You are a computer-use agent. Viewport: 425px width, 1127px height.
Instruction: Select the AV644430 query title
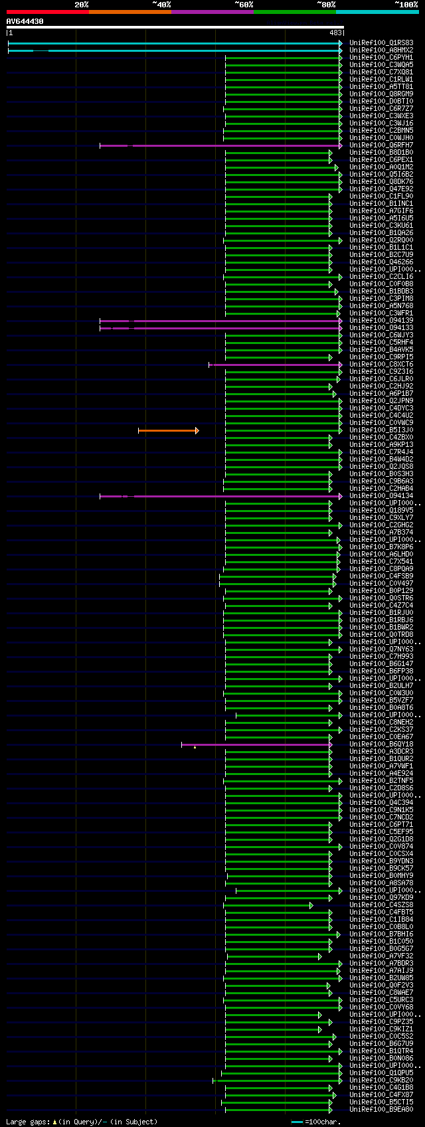(25, 21)
